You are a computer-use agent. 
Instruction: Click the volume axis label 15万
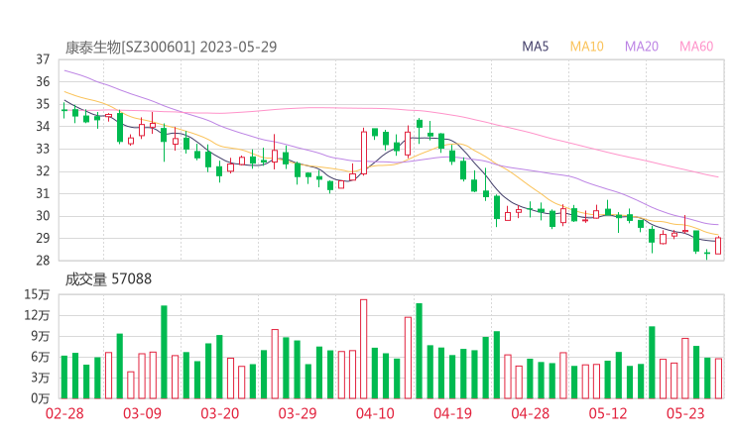click(x=37, y=294)
